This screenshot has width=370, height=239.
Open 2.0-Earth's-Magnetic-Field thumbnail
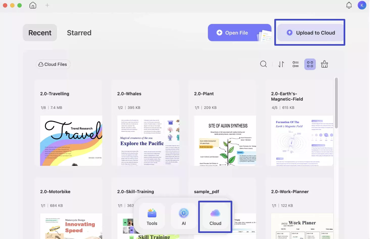click(x=302, y=141)
